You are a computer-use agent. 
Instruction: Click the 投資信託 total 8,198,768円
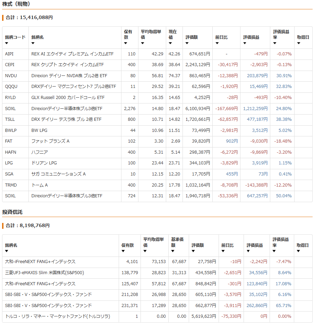point(27,225)
